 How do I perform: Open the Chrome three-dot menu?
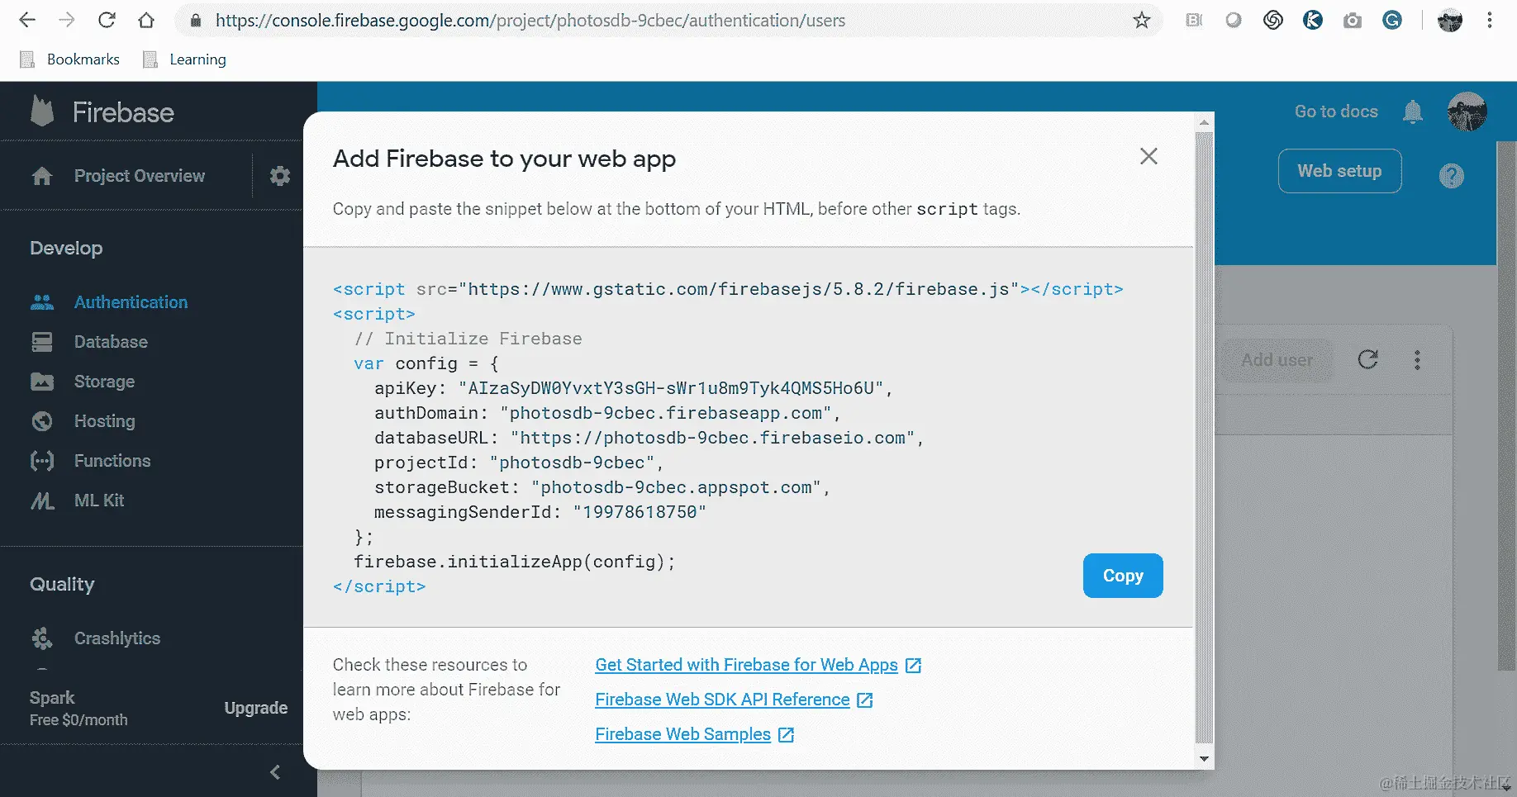1489,21
